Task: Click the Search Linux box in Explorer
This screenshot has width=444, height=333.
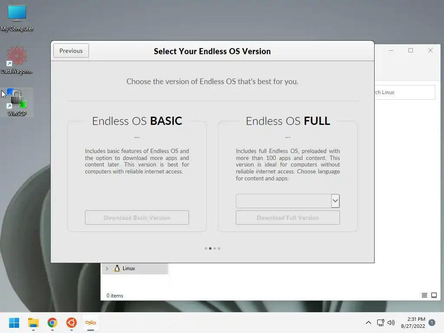Action: (405, 92)
